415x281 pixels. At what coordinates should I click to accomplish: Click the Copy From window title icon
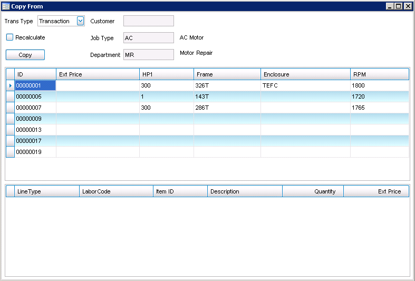(x=6, y=6)
